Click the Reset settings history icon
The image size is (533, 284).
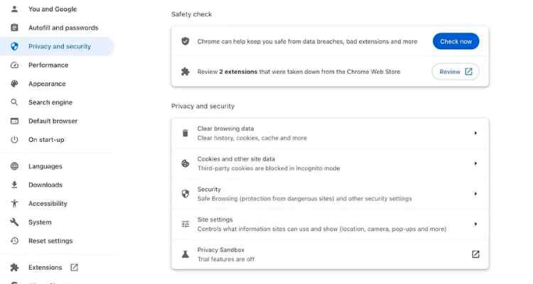click(x=14, y=241)
